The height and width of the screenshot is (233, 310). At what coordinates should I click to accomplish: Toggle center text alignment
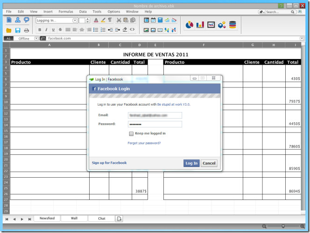pos(82,30)
